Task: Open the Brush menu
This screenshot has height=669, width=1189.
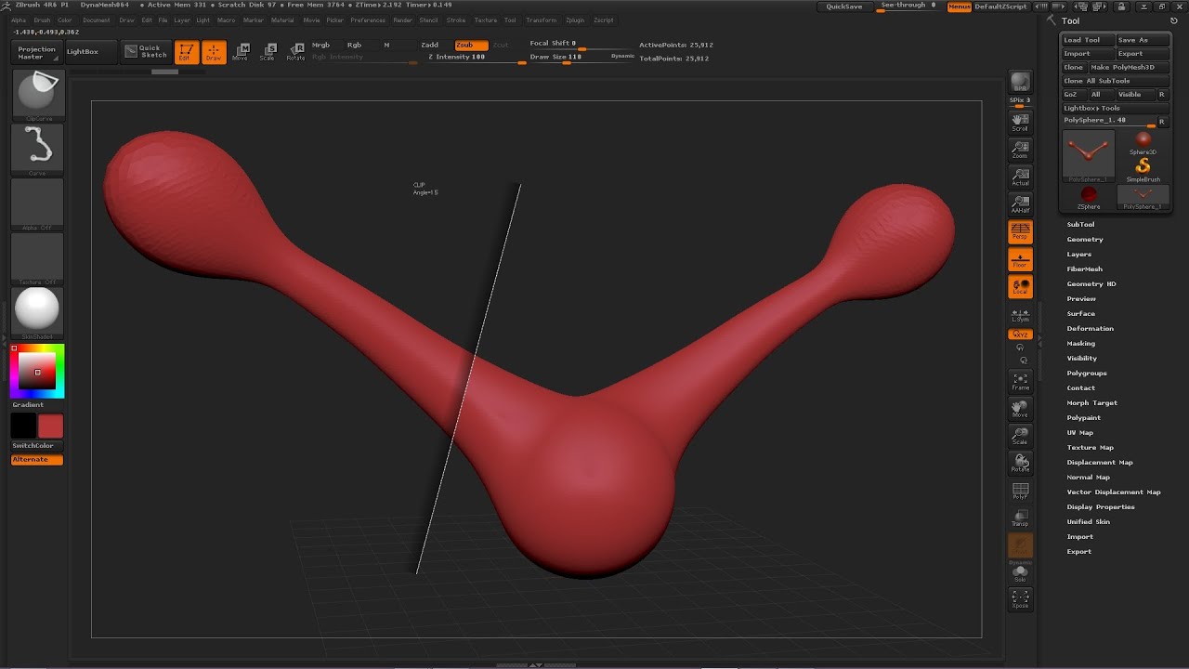Action: (42, 20)
